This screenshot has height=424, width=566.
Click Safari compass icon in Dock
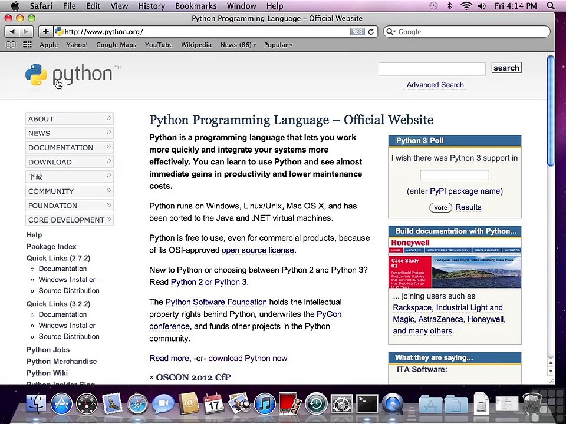[137, 403]
